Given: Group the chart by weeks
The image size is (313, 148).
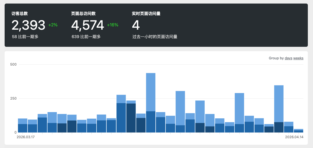Looking at the screenshot, I should point(298,58).
